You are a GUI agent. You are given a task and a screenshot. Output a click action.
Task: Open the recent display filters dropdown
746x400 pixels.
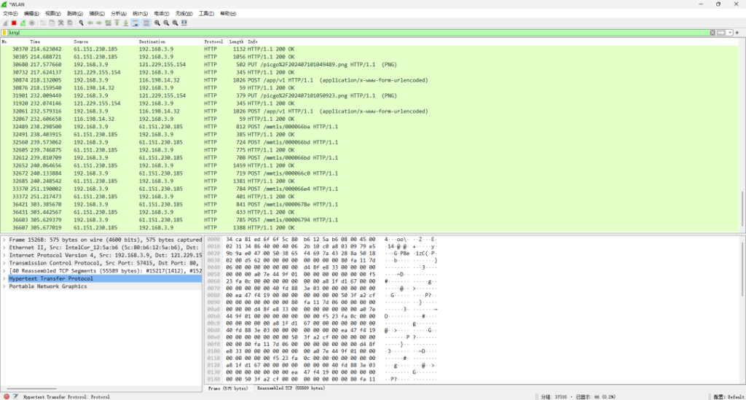(x=730, y=33)
